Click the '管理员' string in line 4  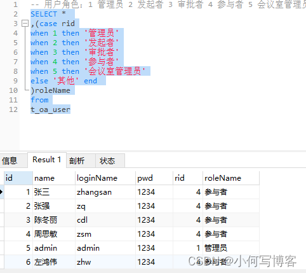click(102, 33)
